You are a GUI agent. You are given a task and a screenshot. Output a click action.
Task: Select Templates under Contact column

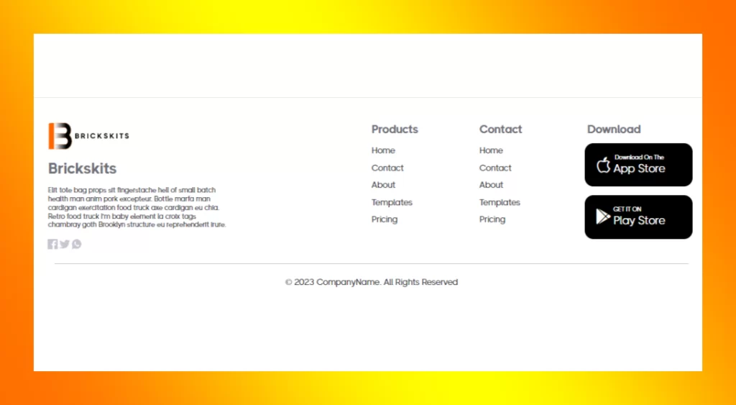(x=500, y=202)
